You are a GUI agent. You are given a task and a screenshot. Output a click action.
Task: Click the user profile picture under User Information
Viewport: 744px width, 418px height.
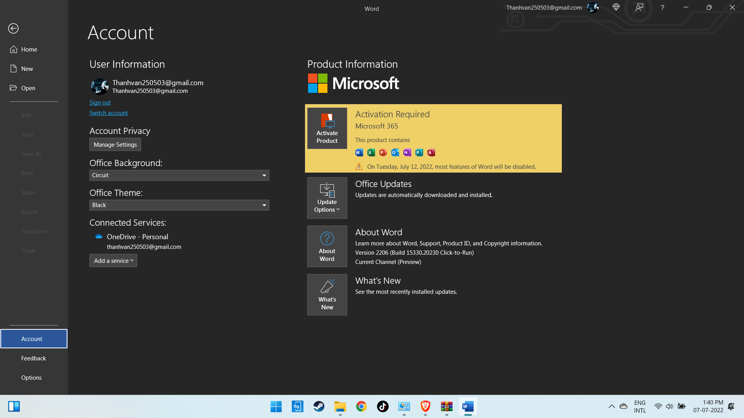100,86
